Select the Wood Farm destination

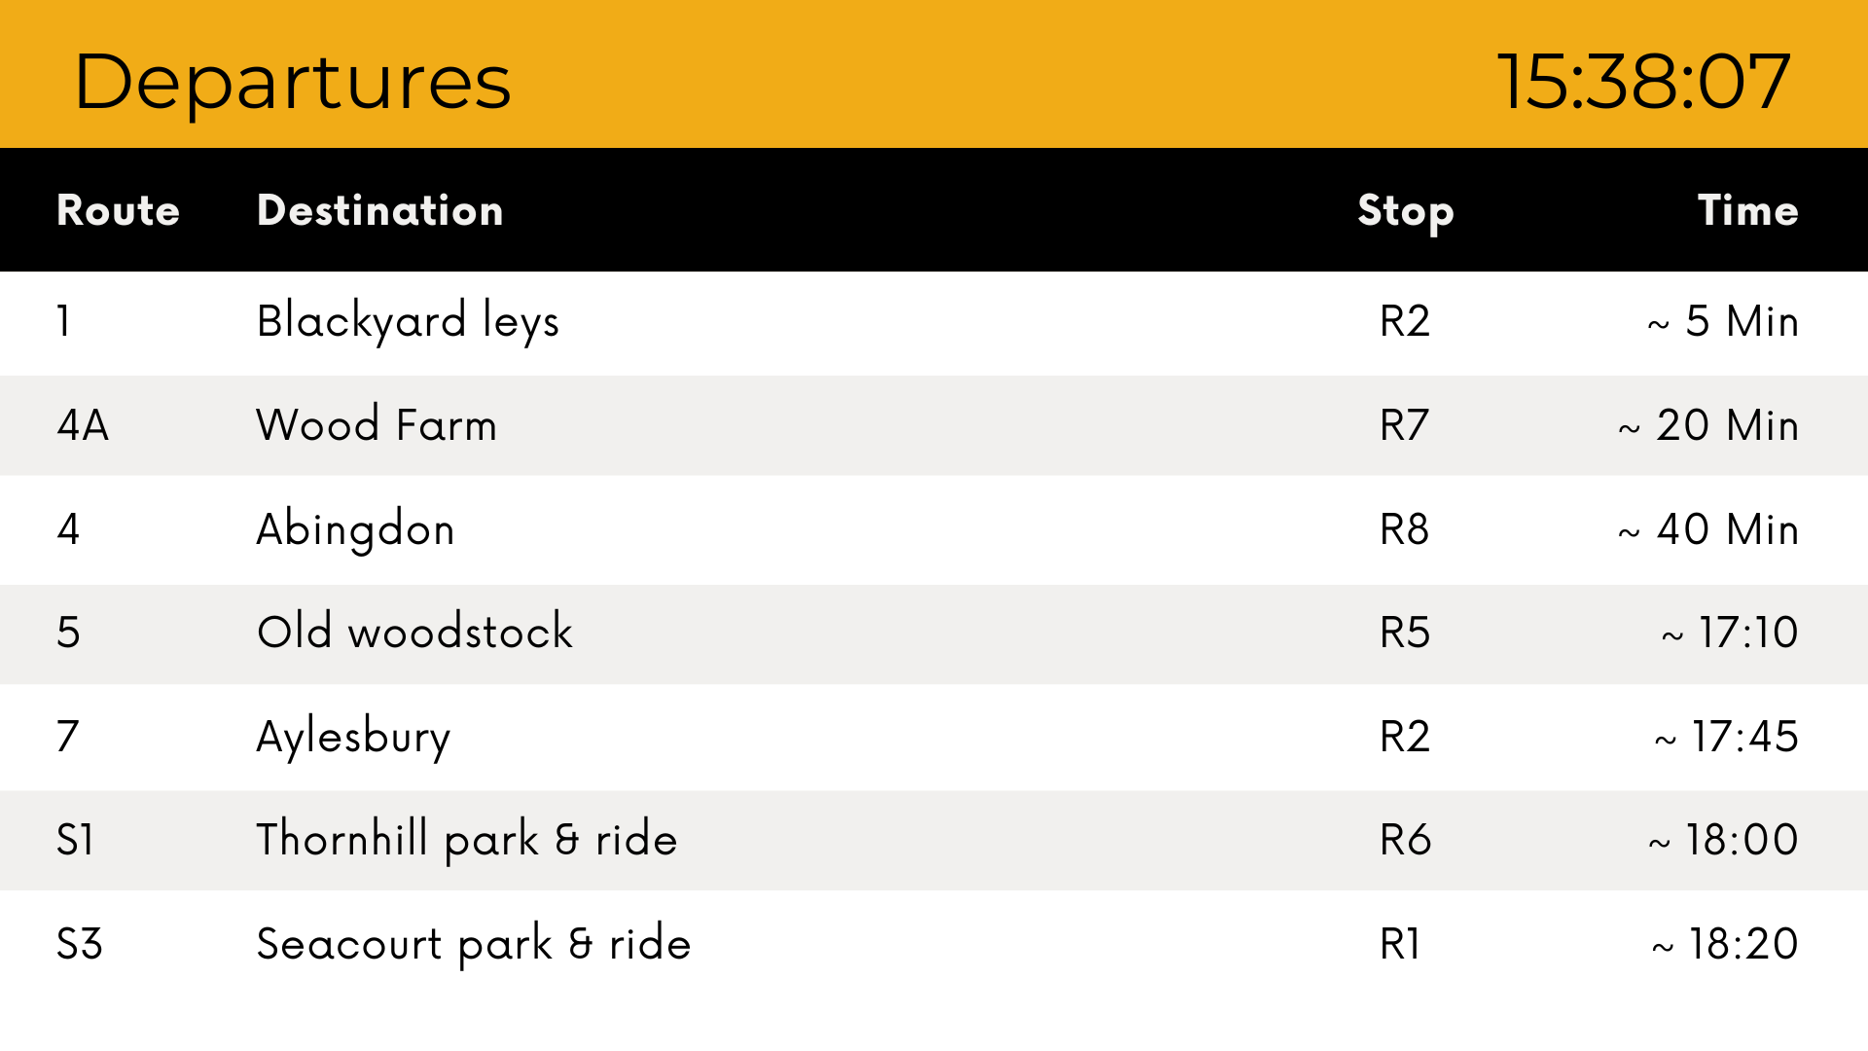pyautogui.click(x=377, y=425)
